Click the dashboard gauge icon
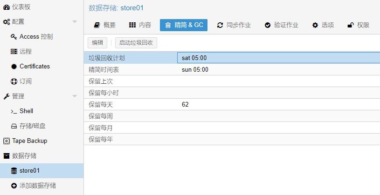Image resolution: width=380 pixels, height=195 pixels. pos(7,7)
